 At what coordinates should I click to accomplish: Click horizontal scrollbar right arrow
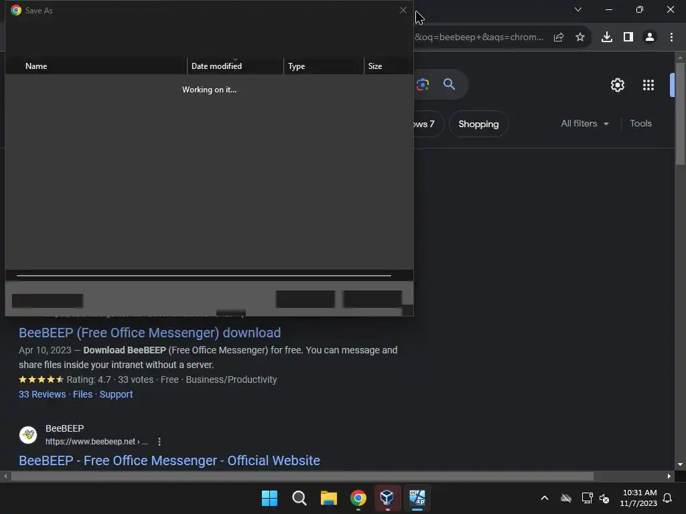pyautogui.click(x=669, y=476)
